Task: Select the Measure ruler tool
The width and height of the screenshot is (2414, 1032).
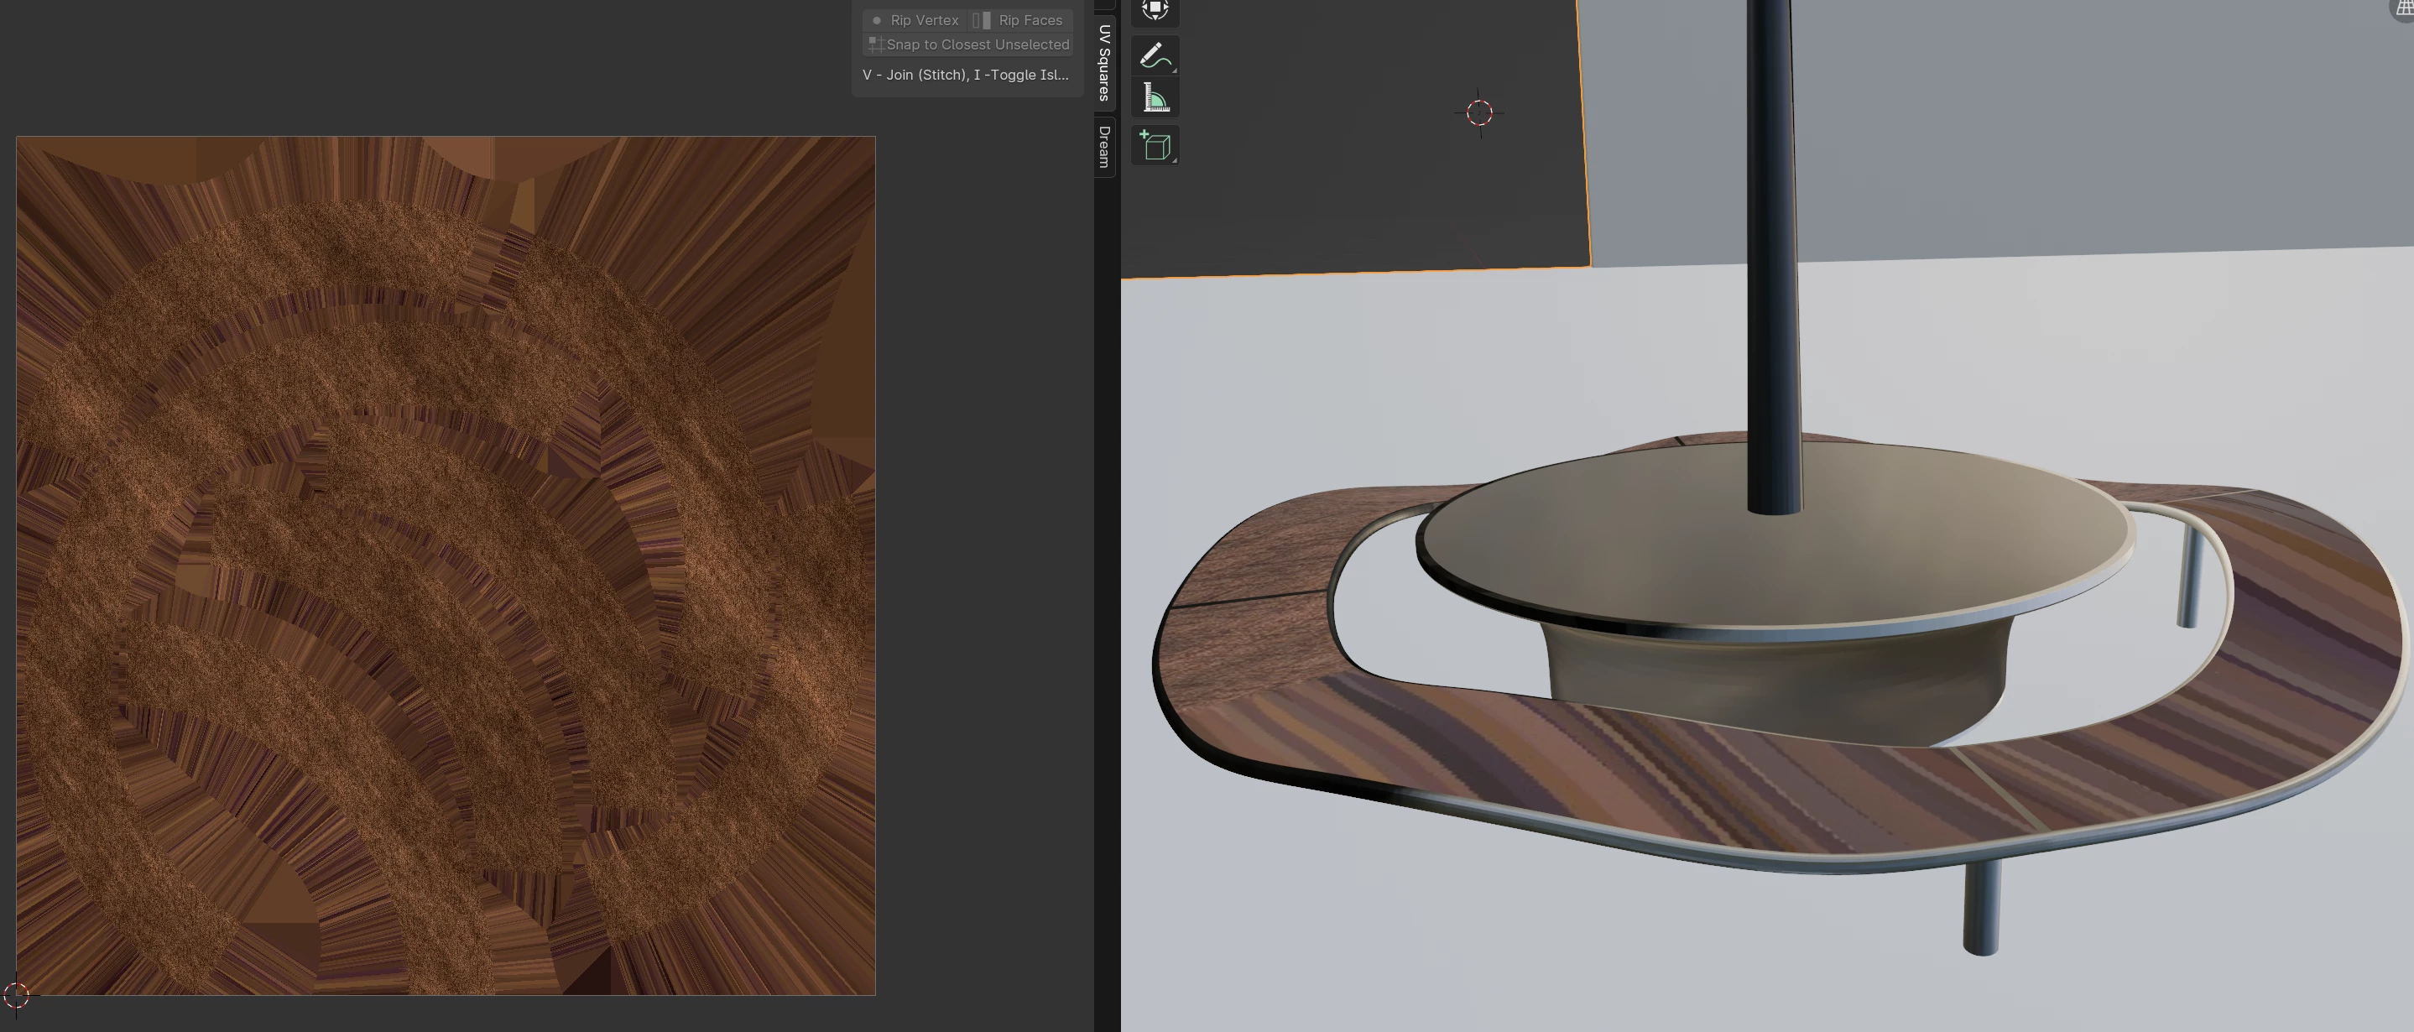Action: tap(1155, 98)
